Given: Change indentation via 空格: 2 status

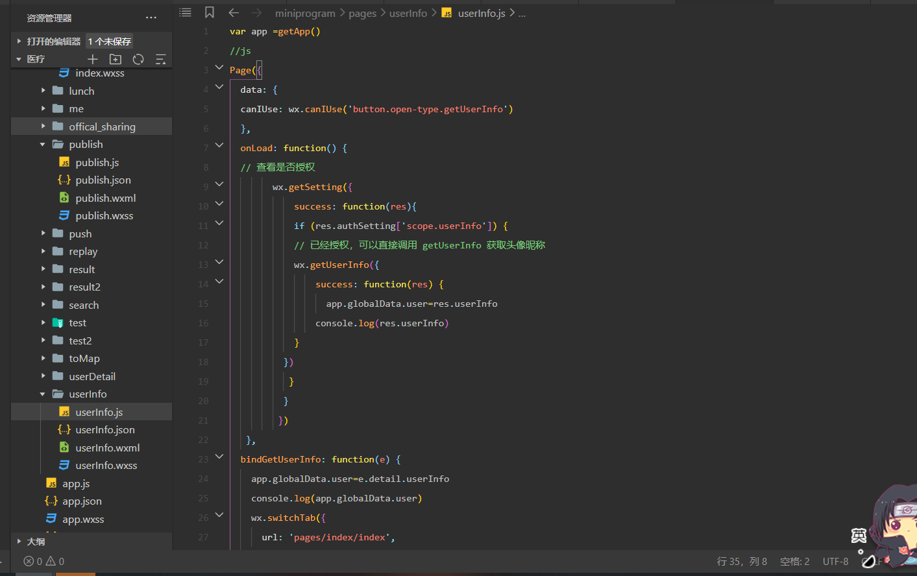Looking at the screenshot, I should [x=795, y=562].
